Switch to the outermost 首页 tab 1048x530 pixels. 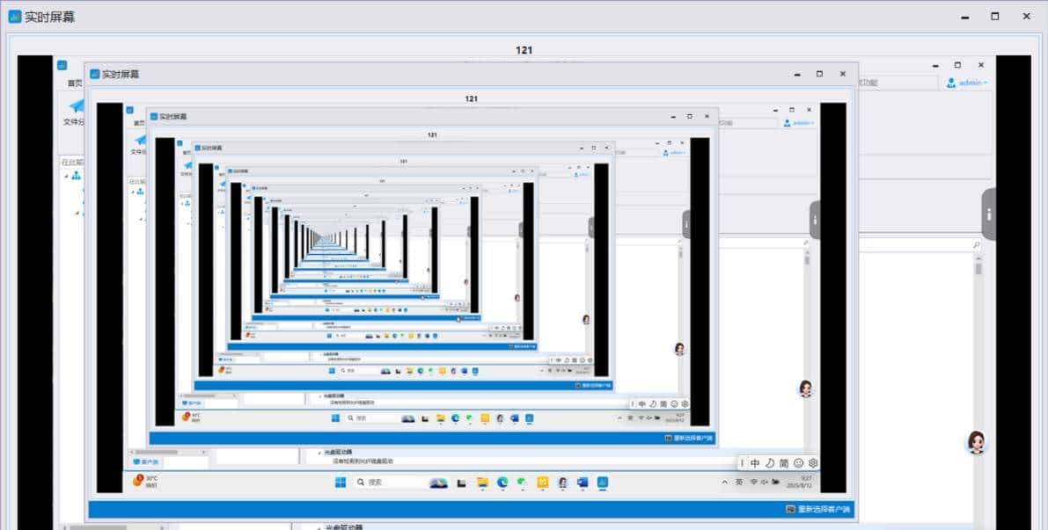click(x=75, y=83)
